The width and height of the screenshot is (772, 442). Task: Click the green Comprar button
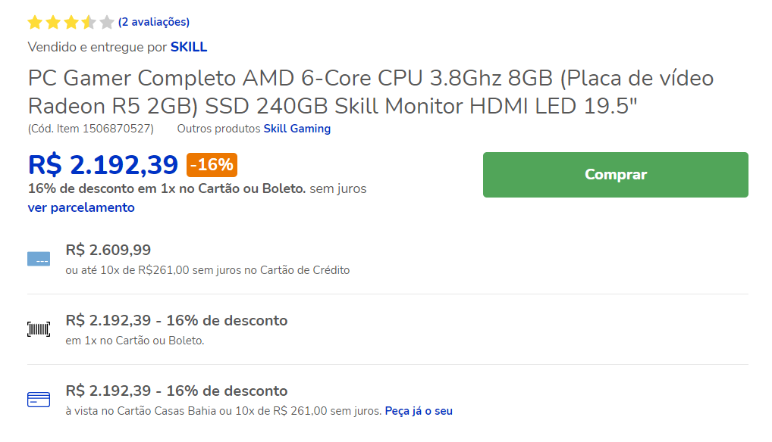616,175
